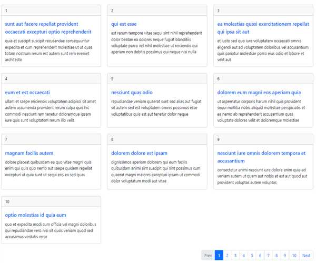The height and width of the screenshot is (263, 316).
Task: Navigate to page 5 in pagination
Action: coord(252,256)
